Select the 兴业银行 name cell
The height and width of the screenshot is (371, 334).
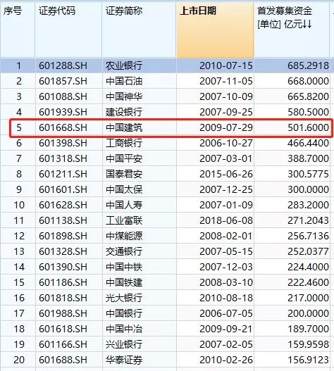[x=124, y=344]
